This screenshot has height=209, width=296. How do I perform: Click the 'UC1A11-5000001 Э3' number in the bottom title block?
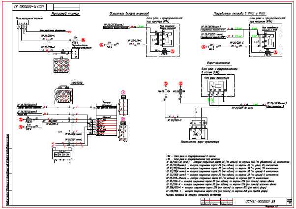pyautogui.click(x=260, y=202)
